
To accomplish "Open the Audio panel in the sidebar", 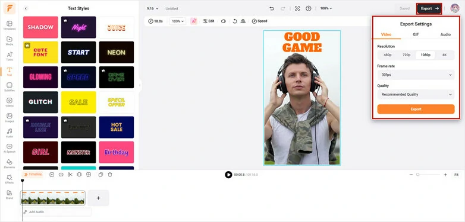I will (x=9, y=133).
